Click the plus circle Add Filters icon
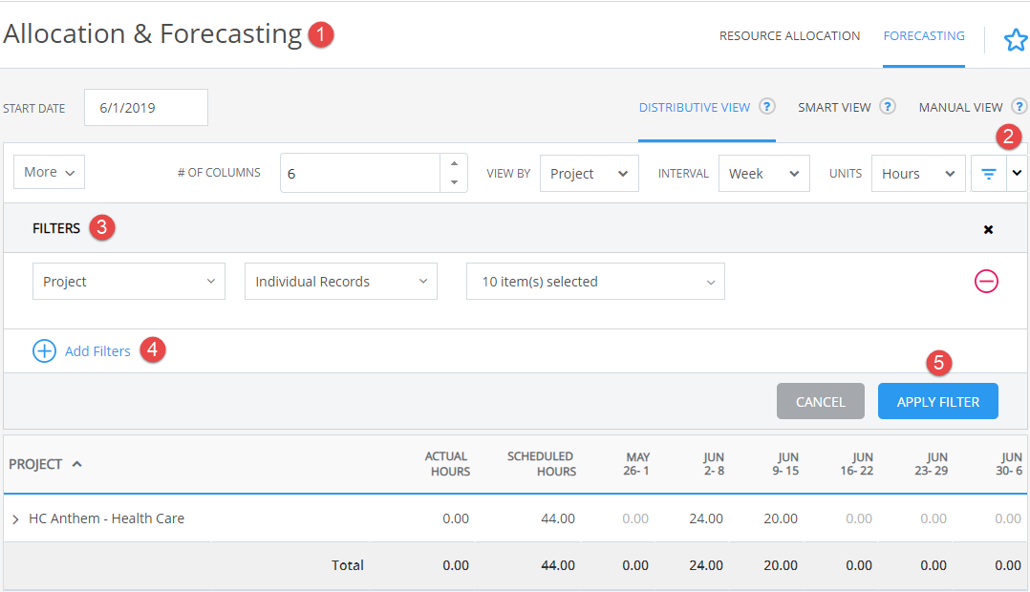Viewport: 1030px width, 592px height. (44, 351)
